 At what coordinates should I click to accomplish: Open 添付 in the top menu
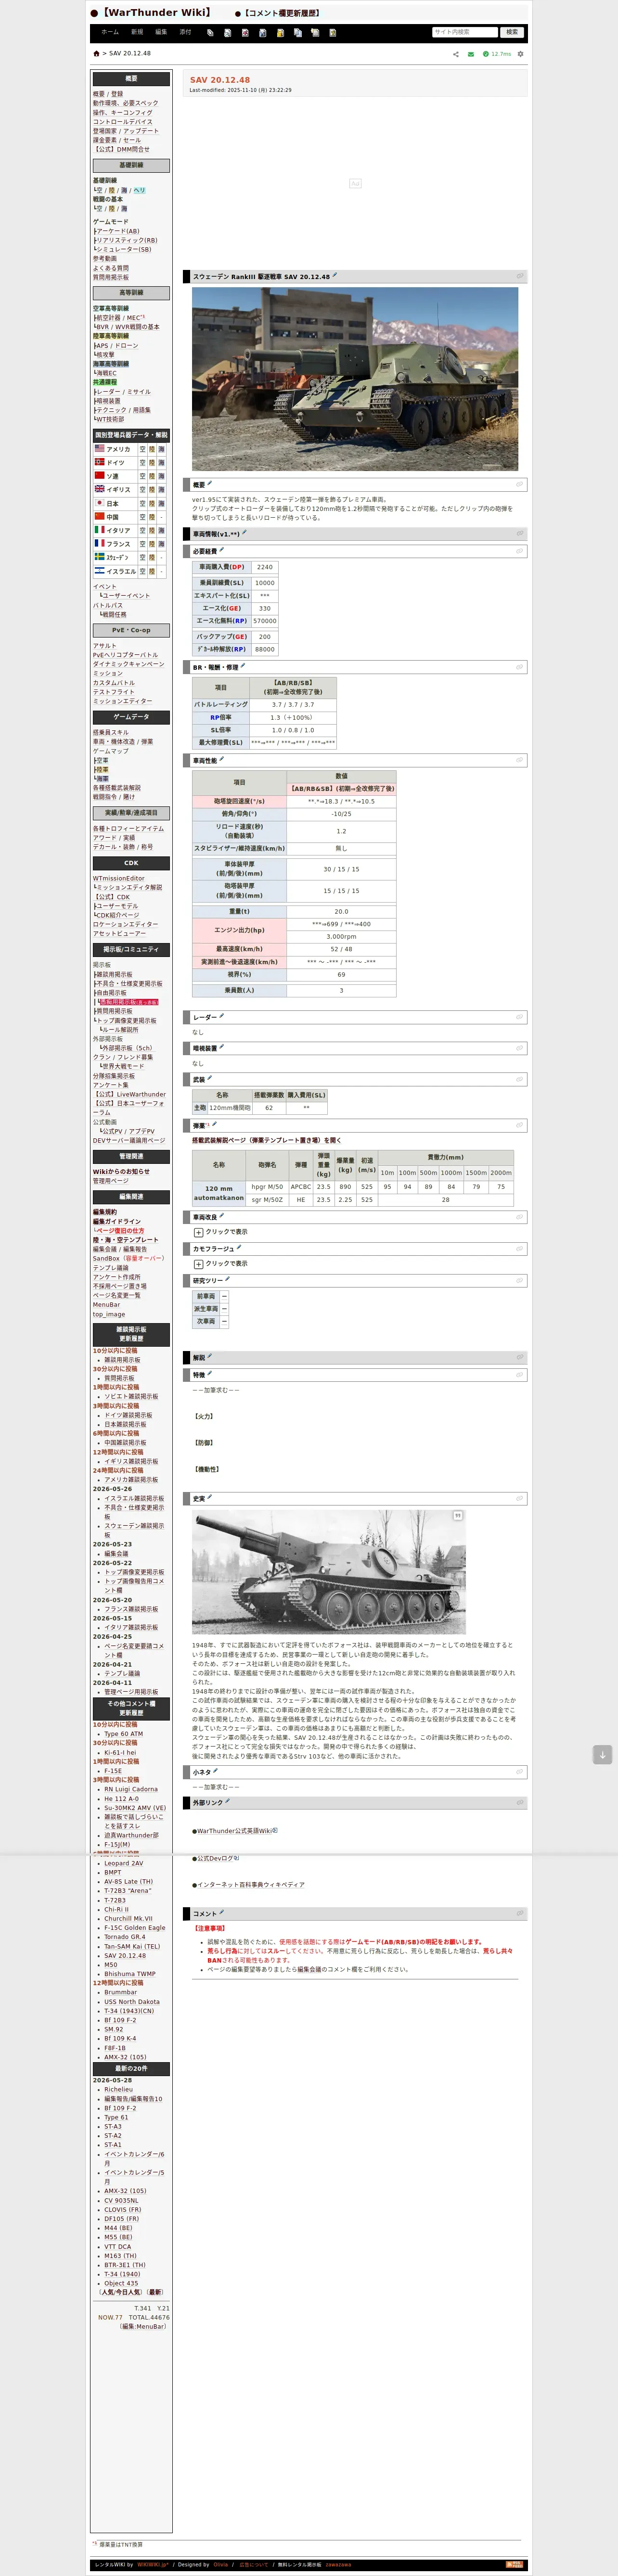point(185,32)
